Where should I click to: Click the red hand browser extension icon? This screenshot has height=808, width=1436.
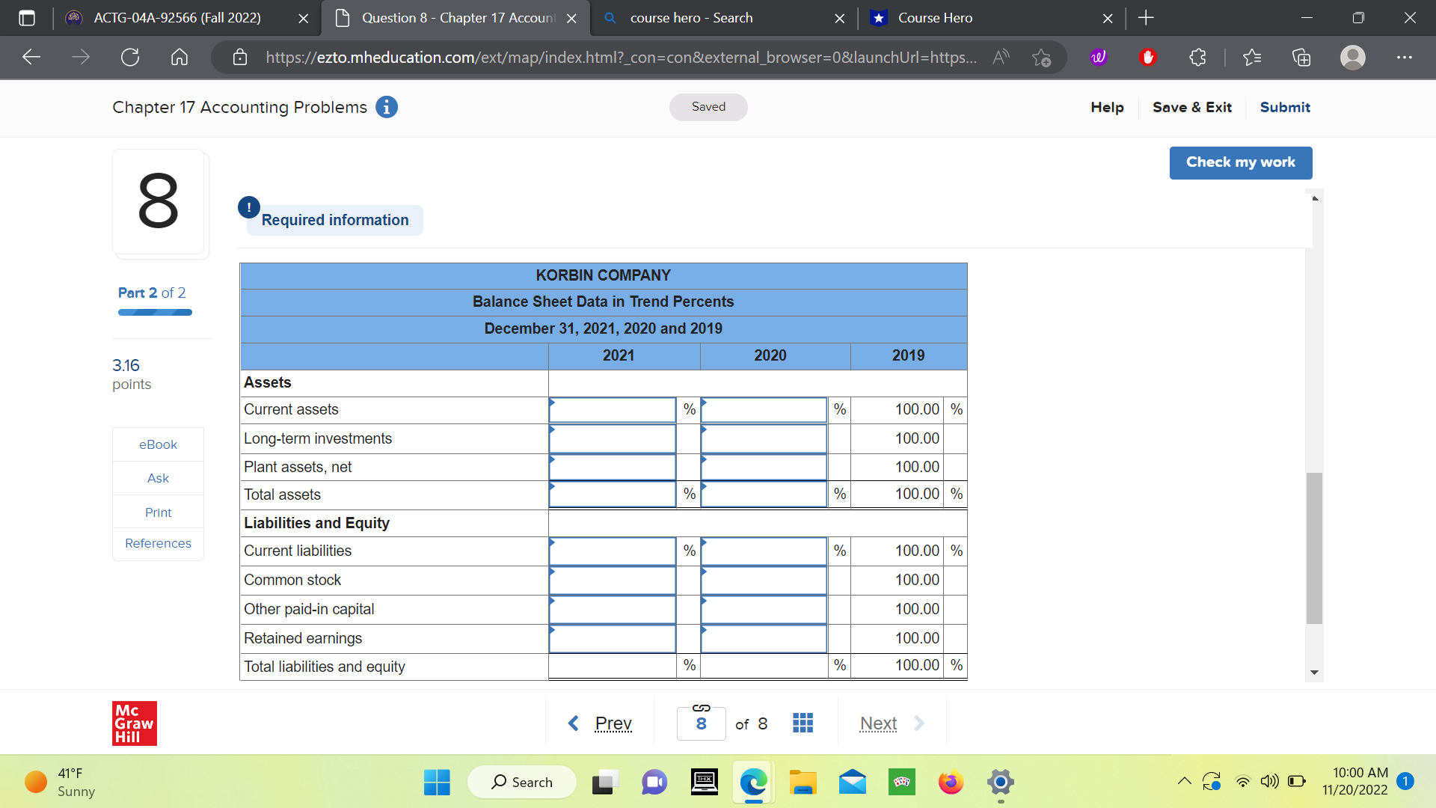(1149, 57)
